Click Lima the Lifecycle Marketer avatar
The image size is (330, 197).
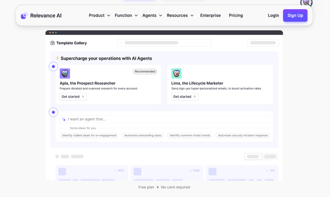[x=176, y=74]
